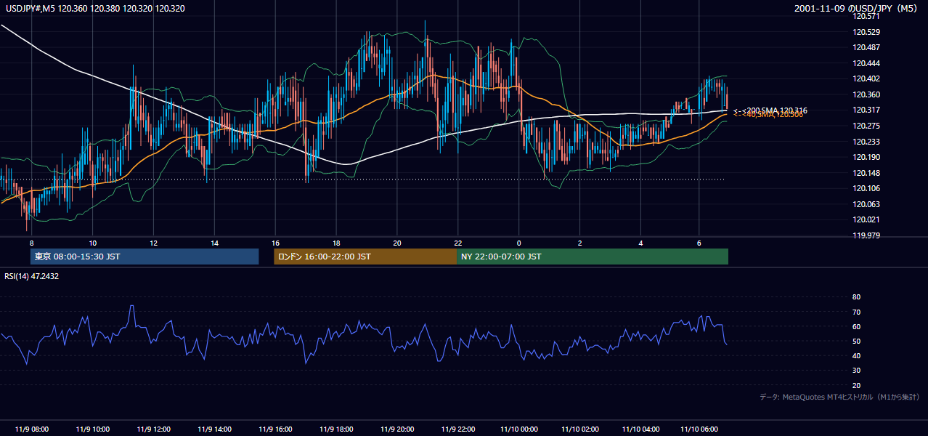Image resolution: width=928 pixels, height=436 pixels.
Task: Click the 11/9 18:00 time label
Action: point(336,429)
